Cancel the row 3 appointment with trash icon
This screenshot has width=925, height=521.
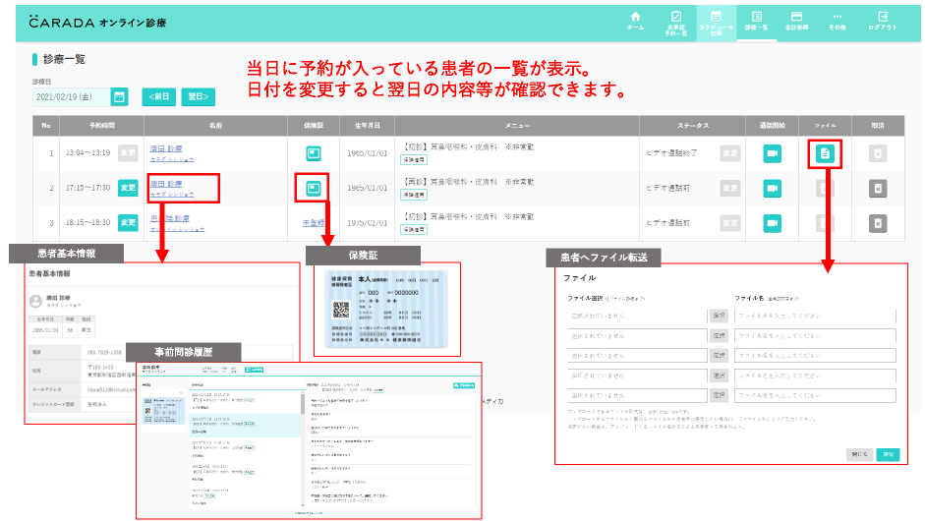pos(878,223)
